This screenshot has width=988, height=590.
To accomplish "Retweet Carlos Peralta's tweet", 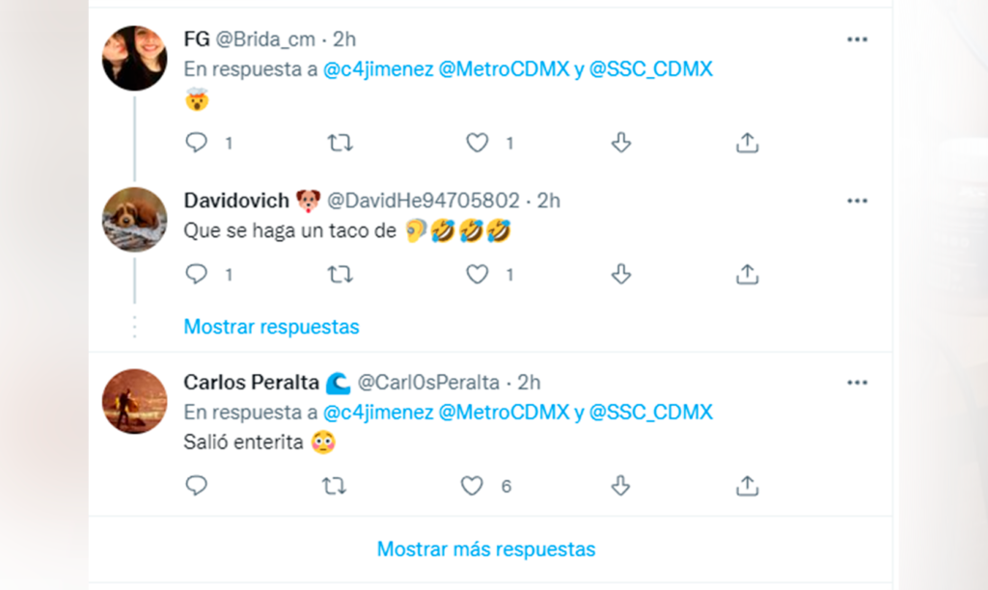I will 334,486.
